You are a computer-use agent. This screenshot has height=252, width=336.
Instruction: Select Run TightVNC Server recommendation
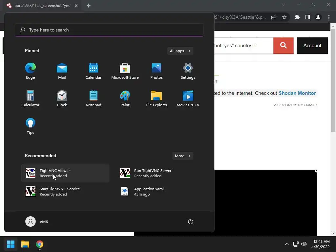[x=160, y=173]
